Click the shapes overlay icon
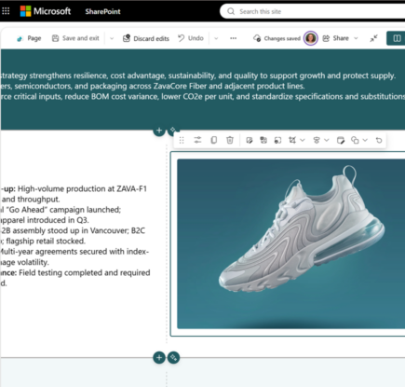This screenshot has height=387, width=405. tap(355, 141)
